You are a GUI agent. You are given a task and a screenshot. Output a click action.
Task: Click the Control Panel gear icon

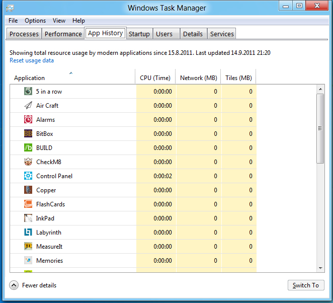click(28, 176)
